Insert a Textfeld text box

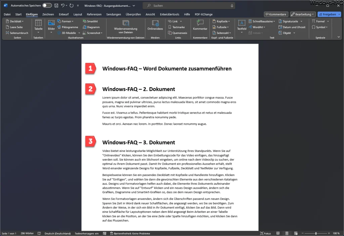click(x=242, y=26)
